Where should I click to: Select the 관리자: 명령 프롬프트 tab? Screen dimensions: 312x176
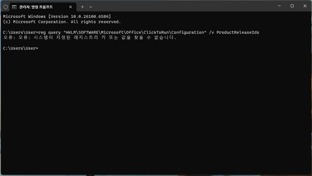click(x=43, y=7)
